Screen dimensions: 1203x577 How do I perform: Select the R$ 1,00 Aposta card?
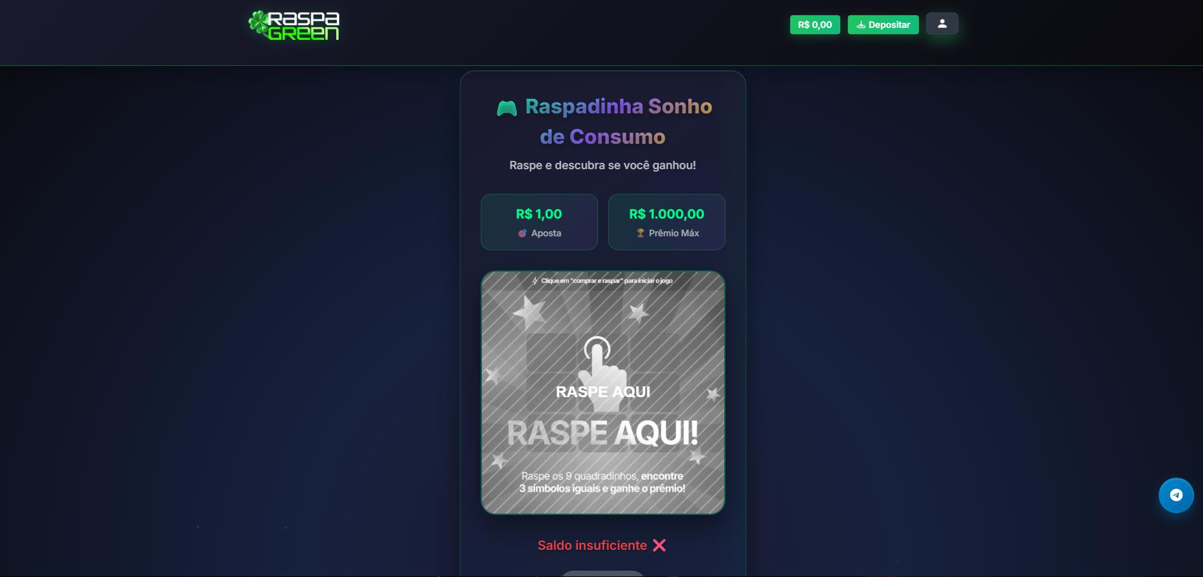[539, 222]
